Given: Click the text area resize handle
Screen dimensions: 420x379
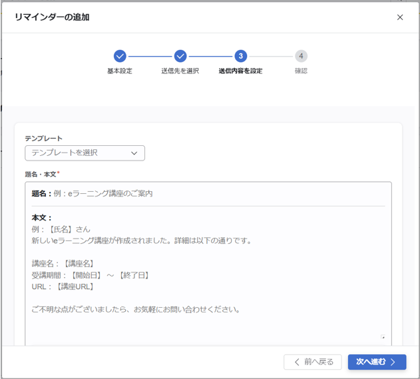Looking at the screenshot, I should click(383, 337).
